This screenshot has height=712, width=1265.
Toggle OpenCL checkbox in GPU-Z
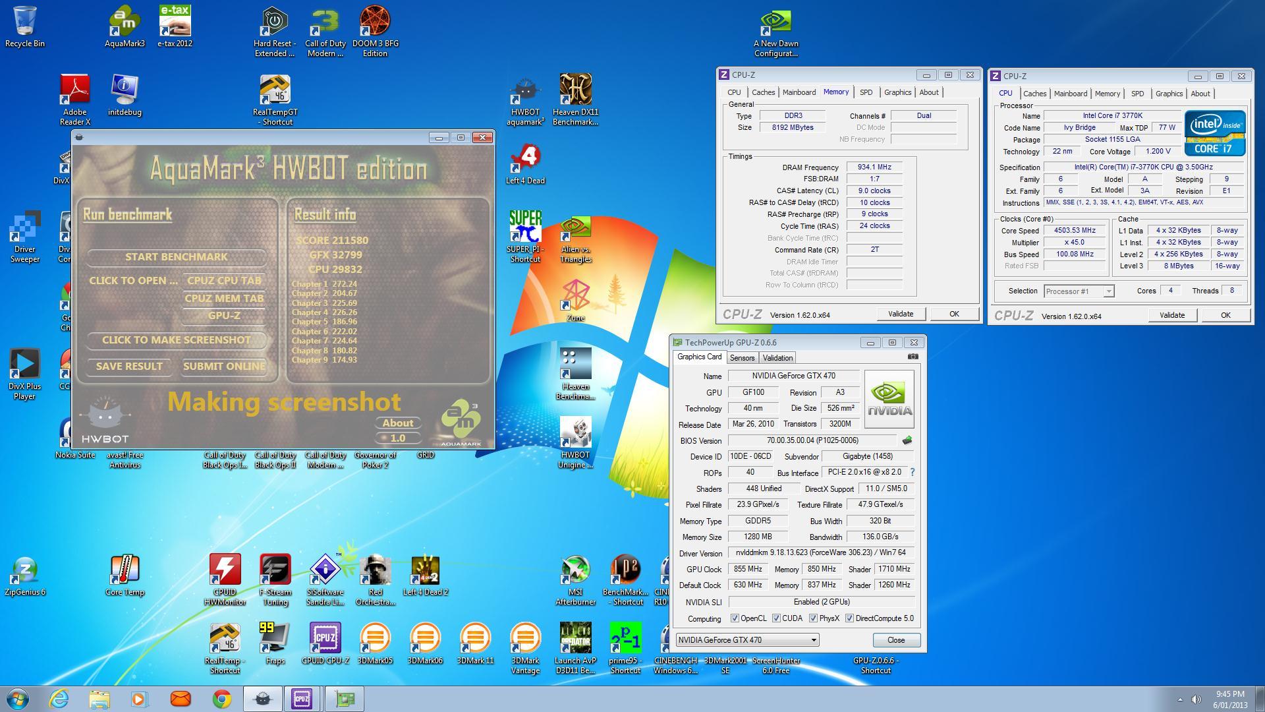(x=735, y=618)
